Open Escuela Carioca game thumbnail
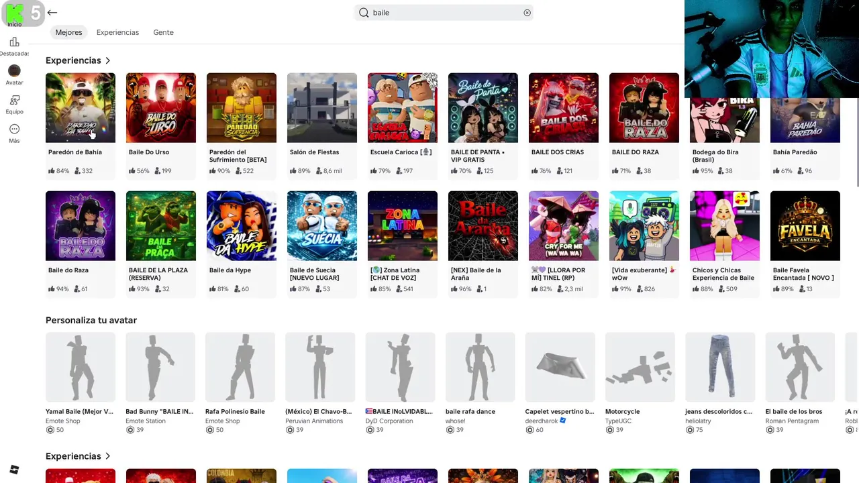Screen dimensions: 859x483 tap(403, 108)
